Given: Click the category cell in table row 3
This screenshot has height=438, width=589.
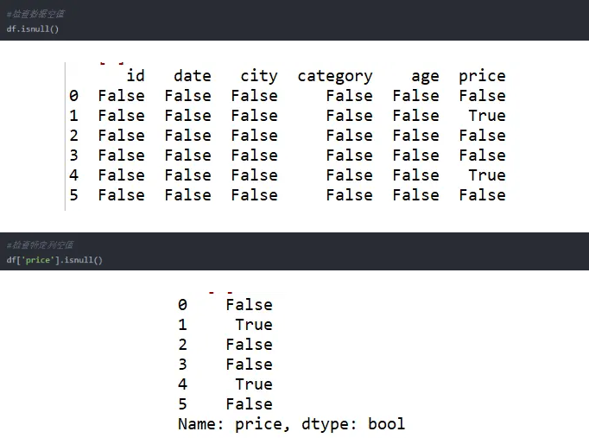Looking at the screenshot, I should [x=350, y=156].
